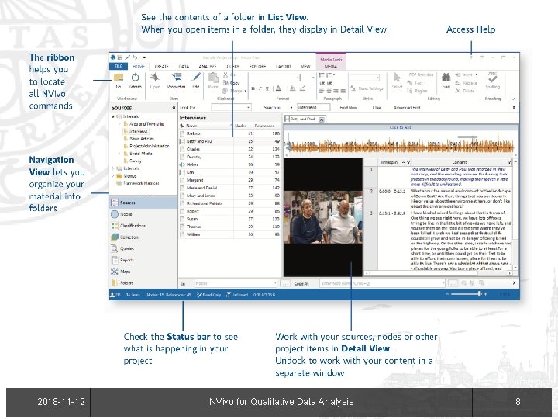The image size is (558, 419).
Task: Open the Maps navigation button
Action: [x=144, y=271]
